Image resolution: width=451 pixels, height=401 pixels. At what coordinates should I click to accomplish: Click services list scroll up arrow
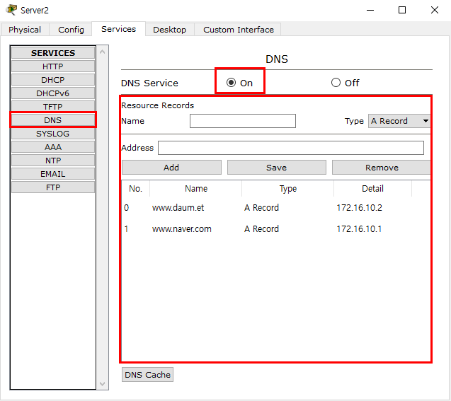103,52
